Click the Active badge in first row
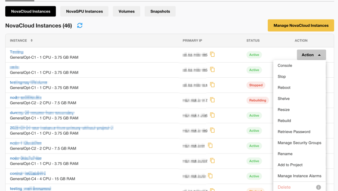Viewport: 338px width, 191px height. [254, 55]
